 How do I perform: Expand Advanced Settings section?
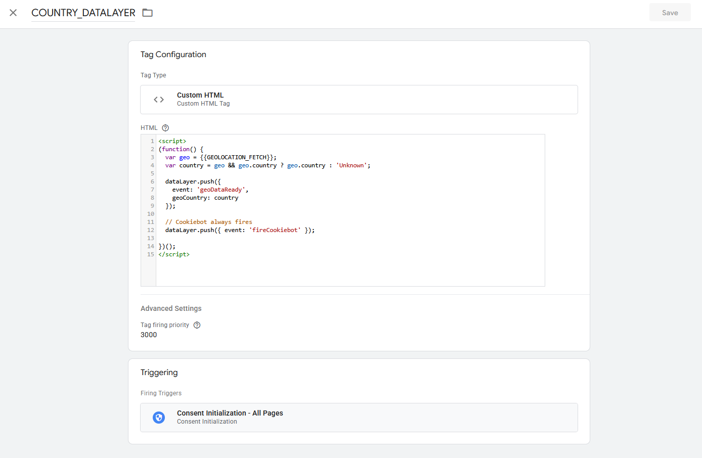click(x=171, y=308)
